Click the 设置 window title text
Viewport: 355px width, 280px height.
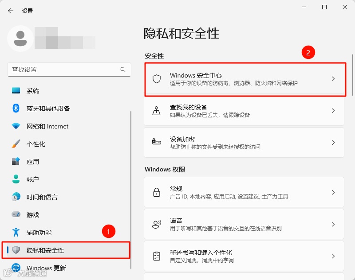(28, 11)
